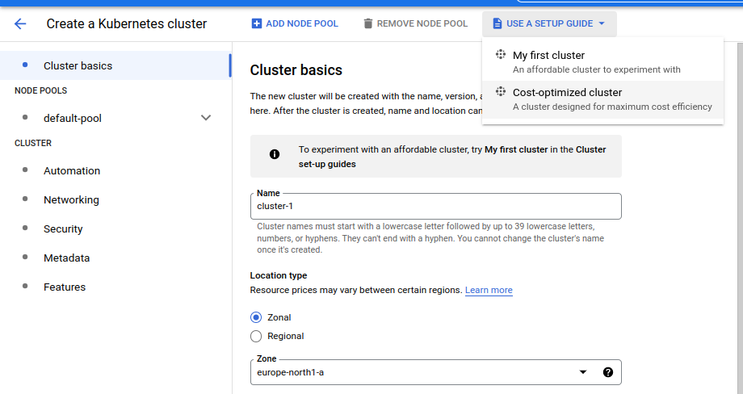This screenshot has height=394, width=743.
Task: Click the vertical page scrollbar
Action: 740,218
